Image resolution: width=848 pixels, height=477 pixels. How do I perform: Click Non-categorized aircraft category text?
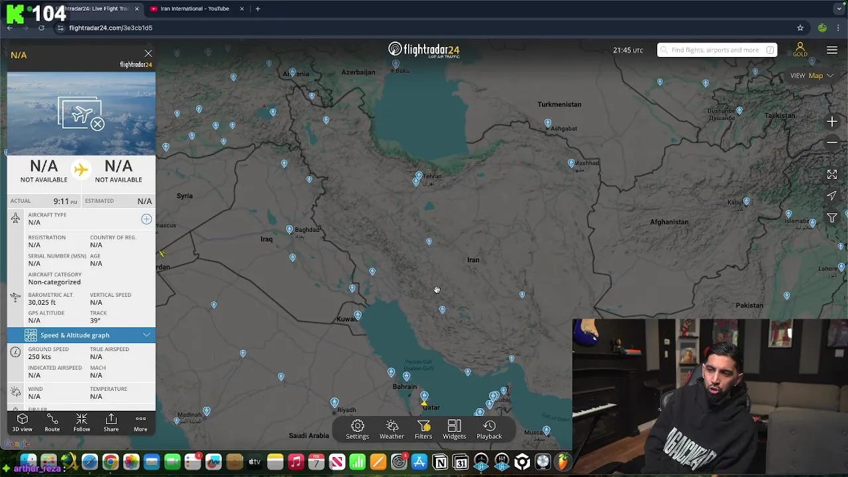coord(54,282)
